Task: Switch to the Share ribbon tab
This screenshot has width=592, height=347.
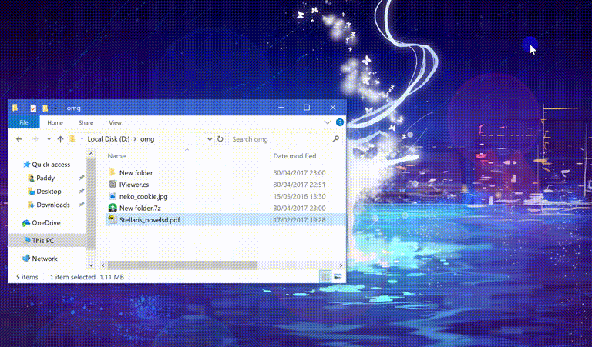Action: [x=86, y=122]
